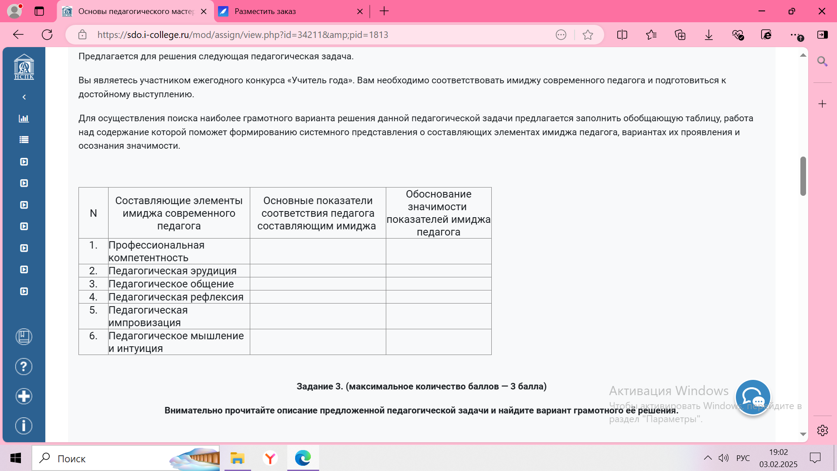Open File Explorer from the taskbar

pyautogui.click(x=238, y=458)
